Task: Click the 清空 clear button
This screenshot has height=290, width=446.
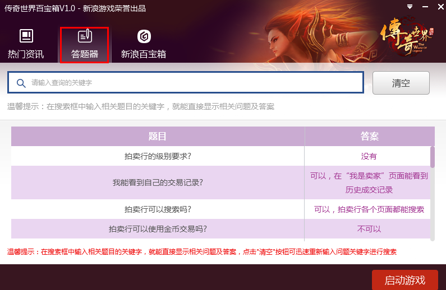Action: [401, 83]
